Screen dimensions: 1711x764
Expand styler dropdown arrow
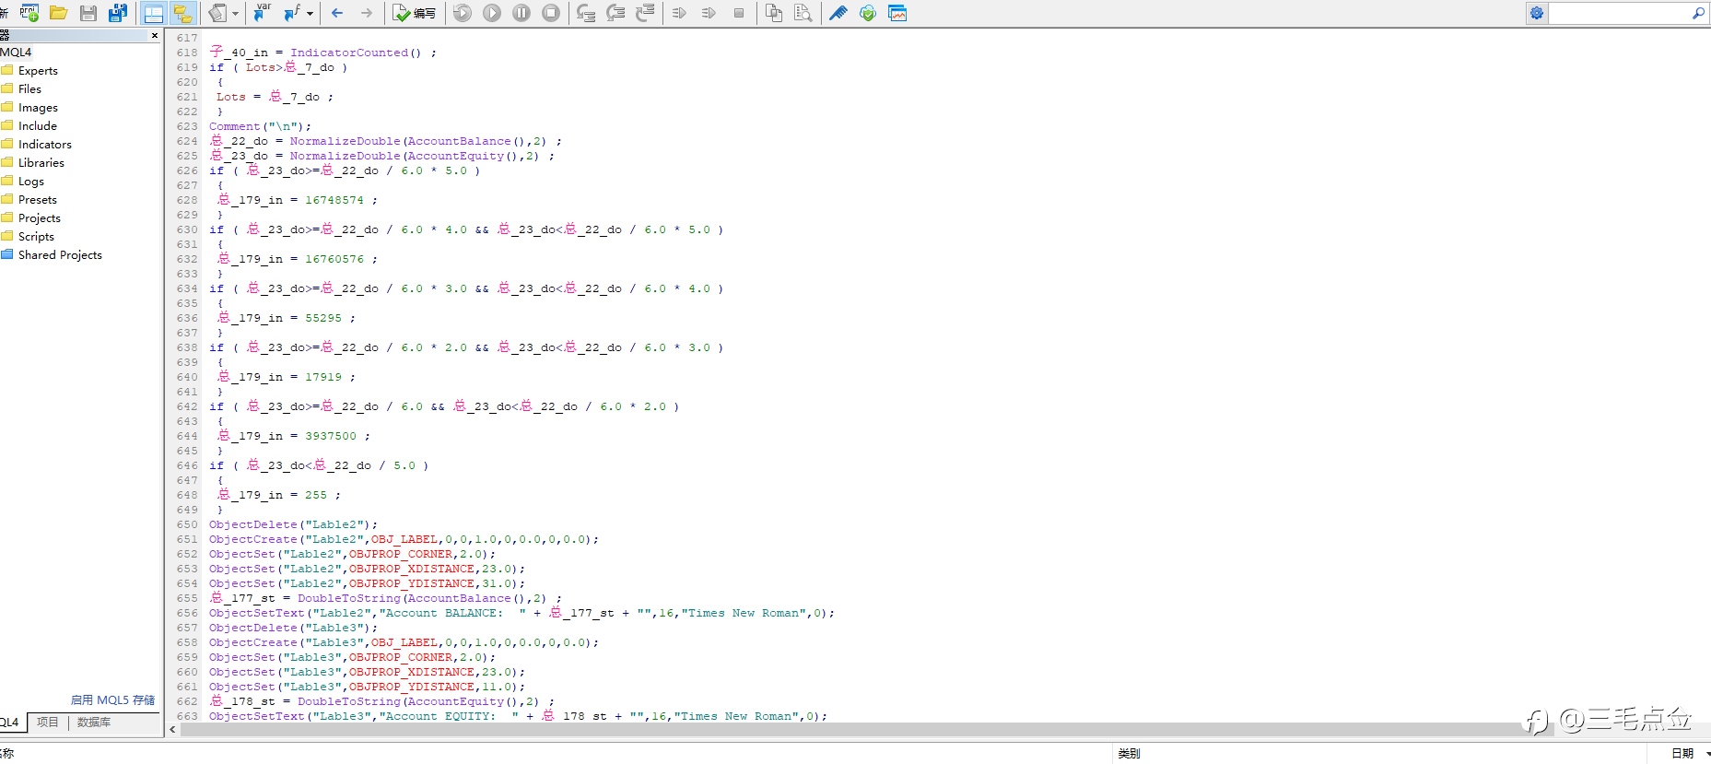click(235, 13)
